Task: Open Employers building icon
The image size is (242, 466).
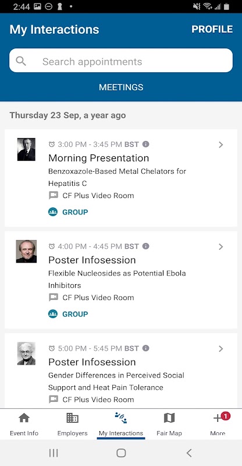Action: click(x=72, y=418)
